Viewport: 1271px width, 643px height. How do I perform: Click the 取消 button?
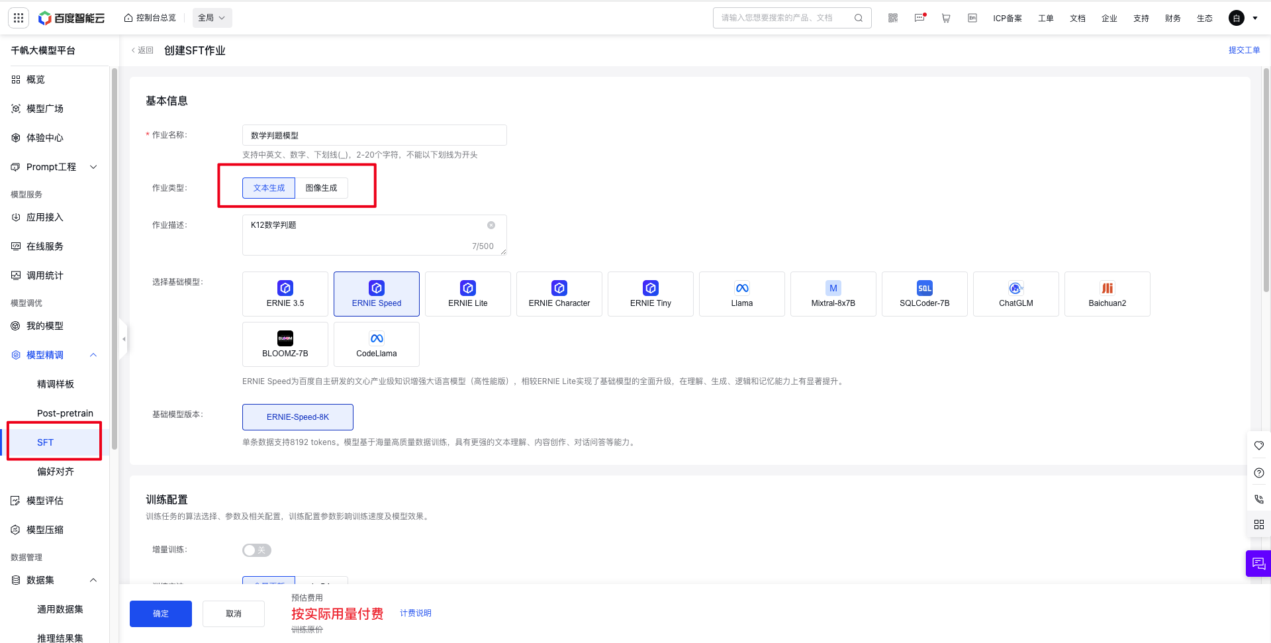[x=234, y=614]
